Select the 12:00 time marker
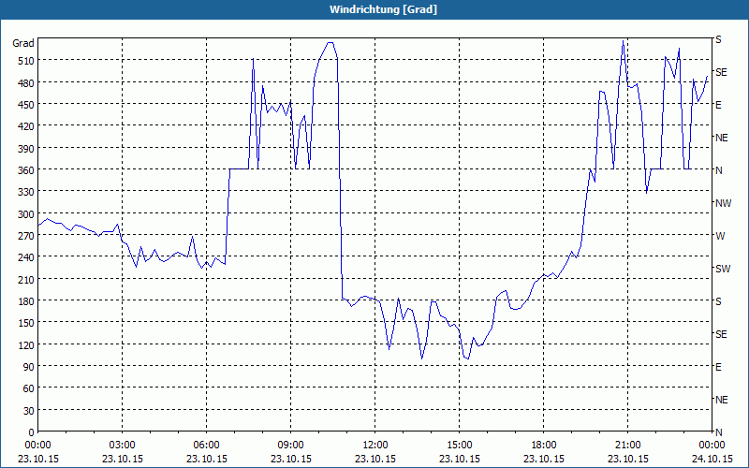Image resolution: width=749 pixels, height=468 pixels. pos(375,446)
